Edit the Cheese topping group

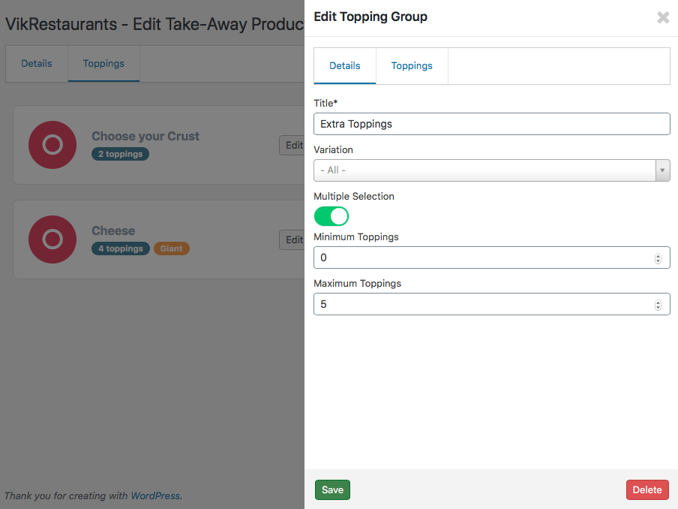[292, 239]
